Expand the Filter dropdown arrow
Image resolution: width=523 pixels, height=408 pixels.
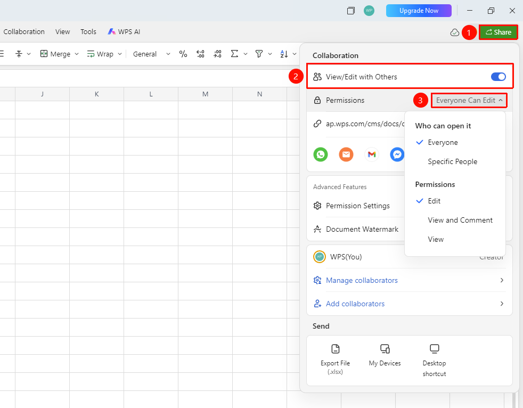tap(270, 54)
